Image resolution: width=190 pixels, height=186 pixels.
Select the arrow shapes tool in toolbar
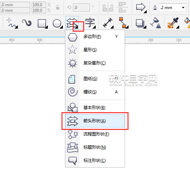[x=72, y=23]
